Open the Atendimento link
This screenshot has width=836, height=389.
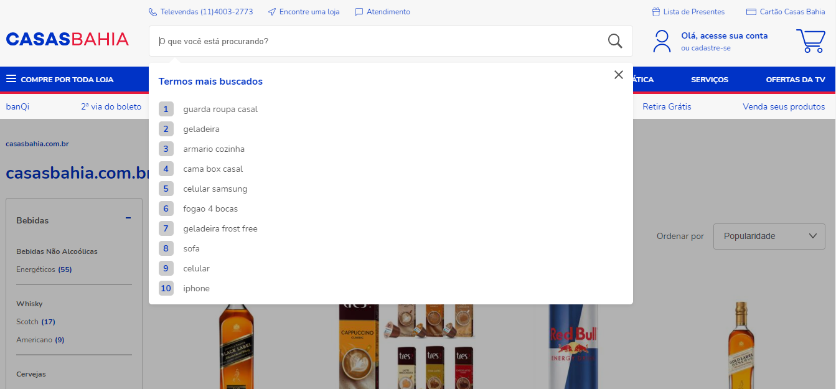[x=383, y=12]
